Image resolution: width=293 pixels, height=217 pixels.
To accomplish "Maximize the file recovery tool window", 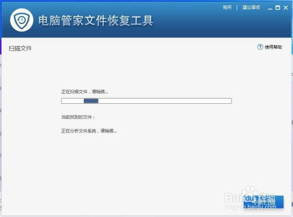I will pyautogui.click(x=278, y=8).
